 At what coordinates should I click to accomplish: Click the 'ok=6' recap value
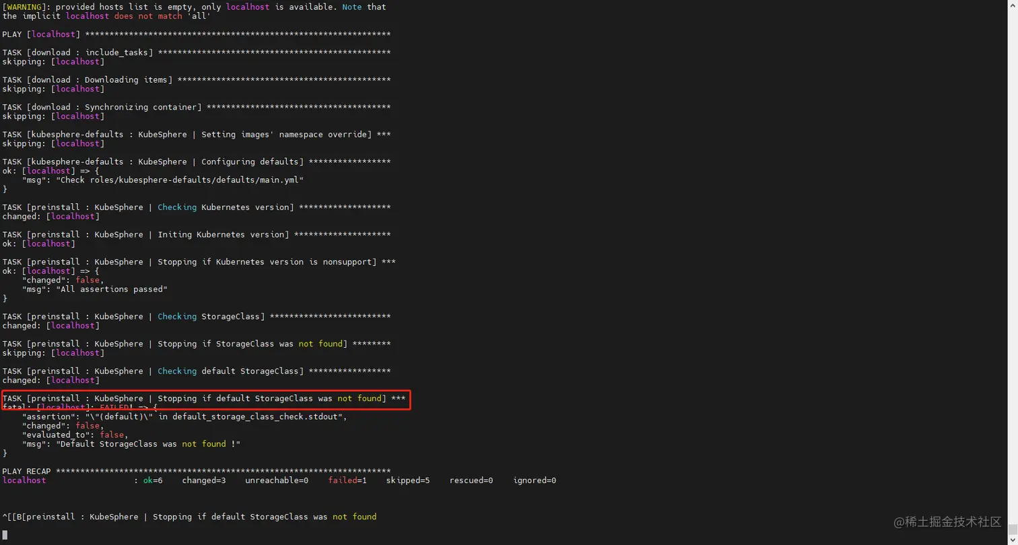coord(153,480)
